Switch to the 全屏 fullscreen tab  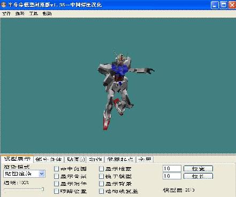144,159
